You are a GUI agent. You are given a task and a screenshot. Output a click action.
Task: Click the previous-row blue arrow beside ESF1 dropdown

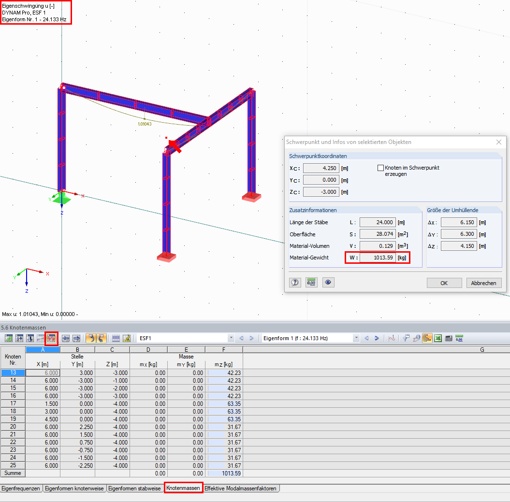pyautogui.click(x=241, y=338)
